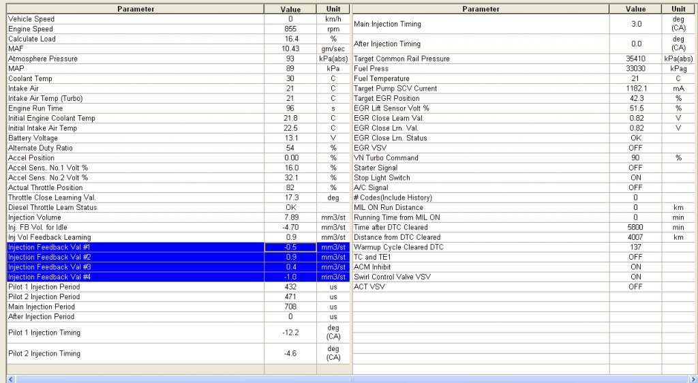Select Intake Air Temp (Turbo) row
698x383 pixels.
179,98
